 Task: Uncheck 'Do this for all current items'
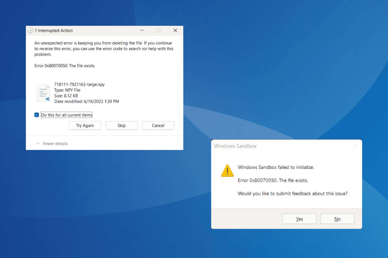(x=37, y=115)
